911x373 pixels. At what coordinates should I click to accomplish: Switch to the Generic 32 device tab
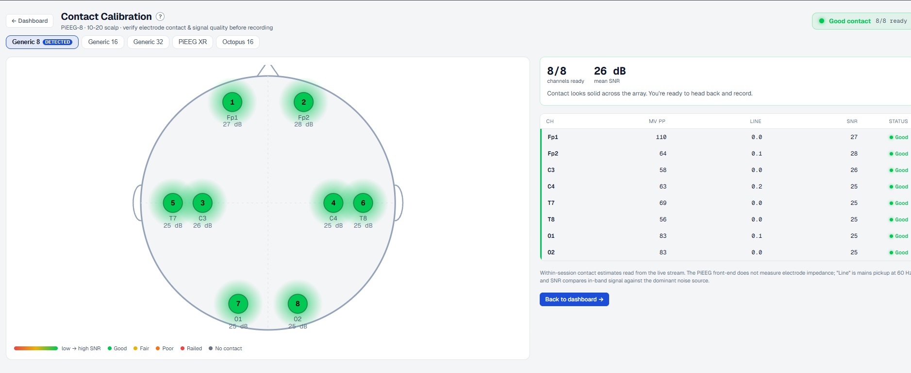(148, 42)
